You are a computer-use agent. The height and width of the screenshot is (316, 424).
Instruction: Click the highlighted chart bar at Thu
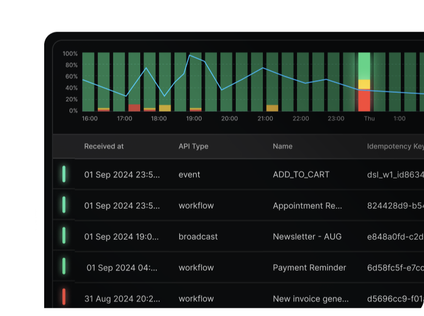coord(364,82)
